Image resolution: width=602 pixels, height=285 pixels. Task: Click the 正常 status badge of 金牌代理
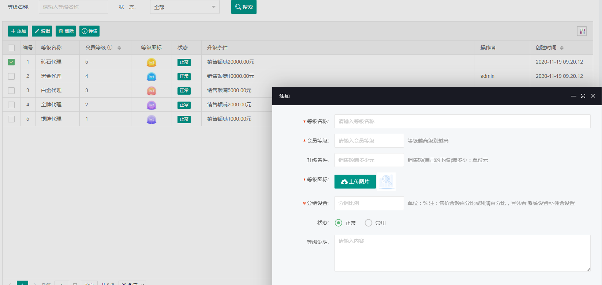point(184,105)
